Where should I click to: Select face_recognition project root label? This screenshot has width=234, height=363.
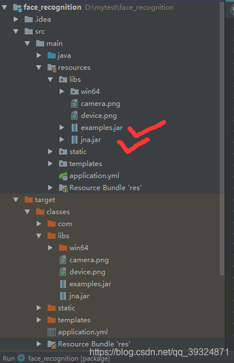coord(52,7)
